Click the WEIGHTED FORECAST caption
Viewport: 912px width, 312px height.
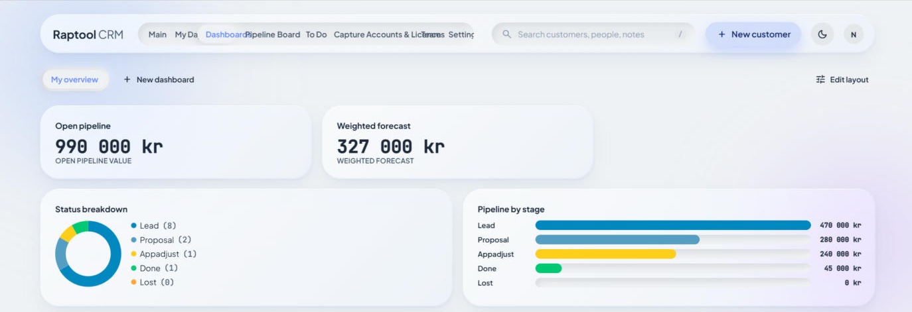[x=376, y=161]
